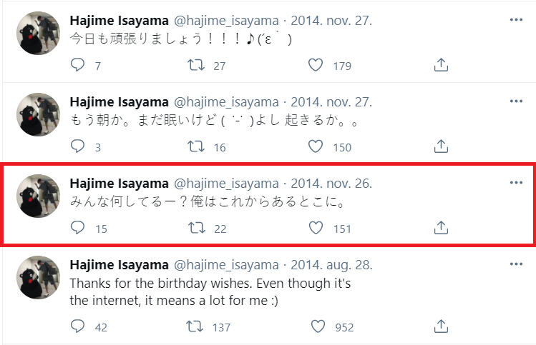This screenshot has width=536, height=345.
Task: Like the tweet with 179 likes
Action: click(316, 66)
